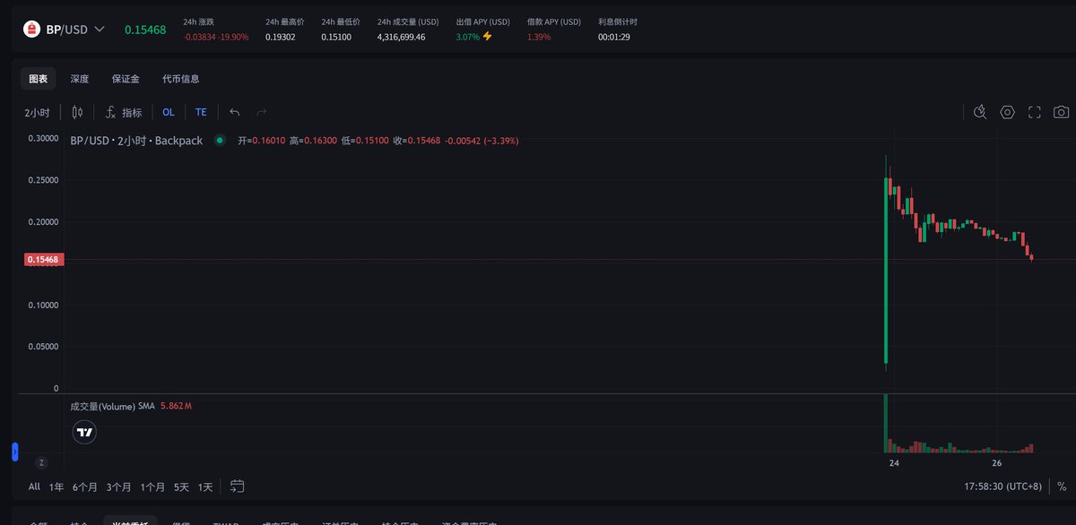This screenshot has width=1076, height=525.
Task: Click the 利息倒计时 countdown 00:01:29
Action: pyautogui.click(x=614, y=37)
